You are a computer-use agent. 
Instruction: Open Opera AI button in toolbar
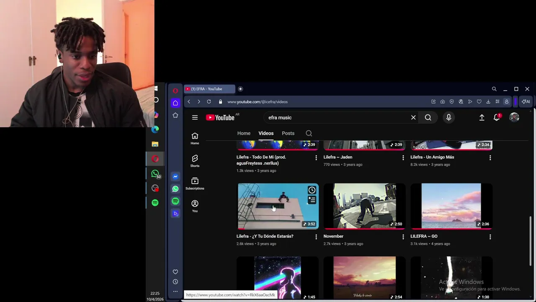pos(526,102)
